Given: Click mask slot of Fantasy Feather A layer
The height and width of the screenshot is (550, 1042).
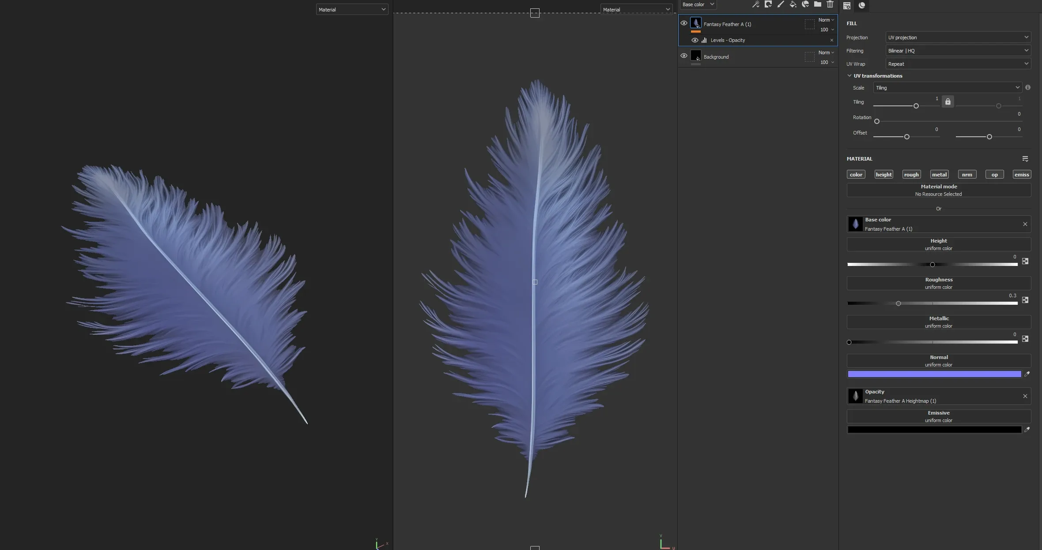Looking at the screenshot, I should coord(809,25).
